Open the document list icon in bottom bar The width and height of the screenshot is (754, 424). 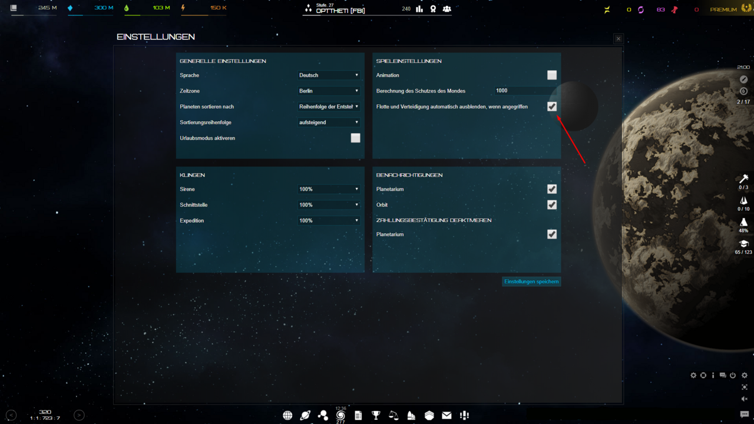tap(358, 415)
